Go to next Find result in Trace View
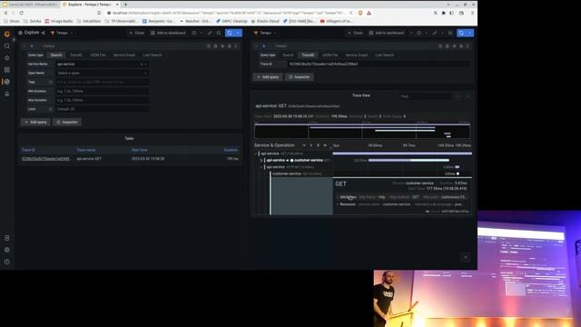The width and height of the screenshot is (581, 327). 468,96
